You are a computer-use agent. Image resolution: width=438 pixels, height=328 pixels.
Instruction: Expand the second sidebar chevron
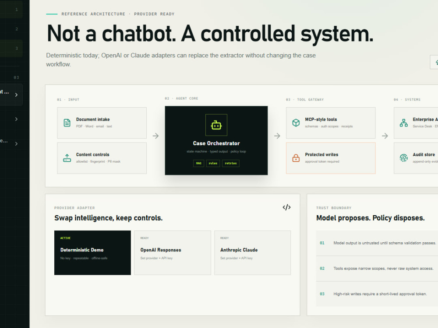tap(16, 119)
